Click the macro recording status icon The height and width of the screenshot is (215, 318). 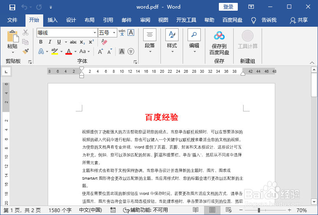click(x=113, y=210)
